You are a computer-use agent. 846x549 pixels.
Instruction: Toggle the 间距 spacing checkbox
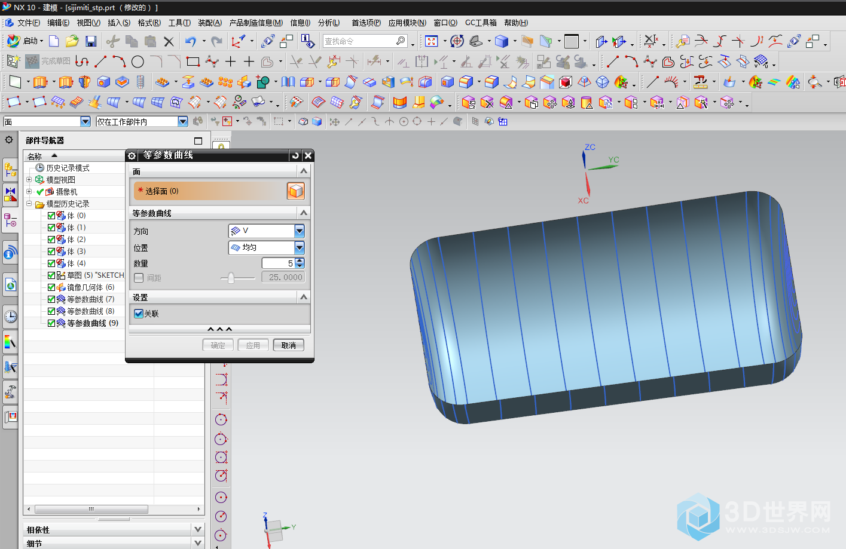point(139,278)
